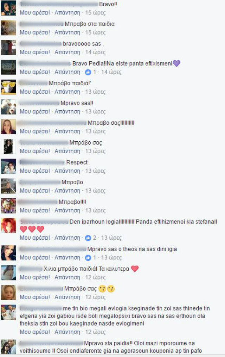Screen dimensions: 225x357
Task: Open timestamp '15 ώρες' of top comment
Action: (95, 13)
